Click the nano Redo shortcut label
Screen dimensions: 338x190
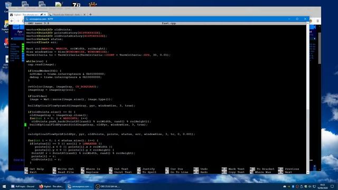pos(204,173)
